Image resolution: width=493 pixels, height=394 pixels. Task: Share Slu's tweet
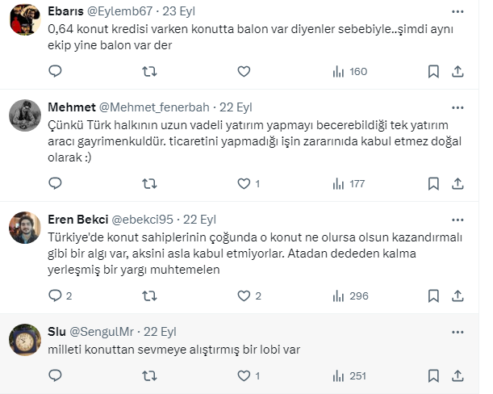tap(457, 375)
